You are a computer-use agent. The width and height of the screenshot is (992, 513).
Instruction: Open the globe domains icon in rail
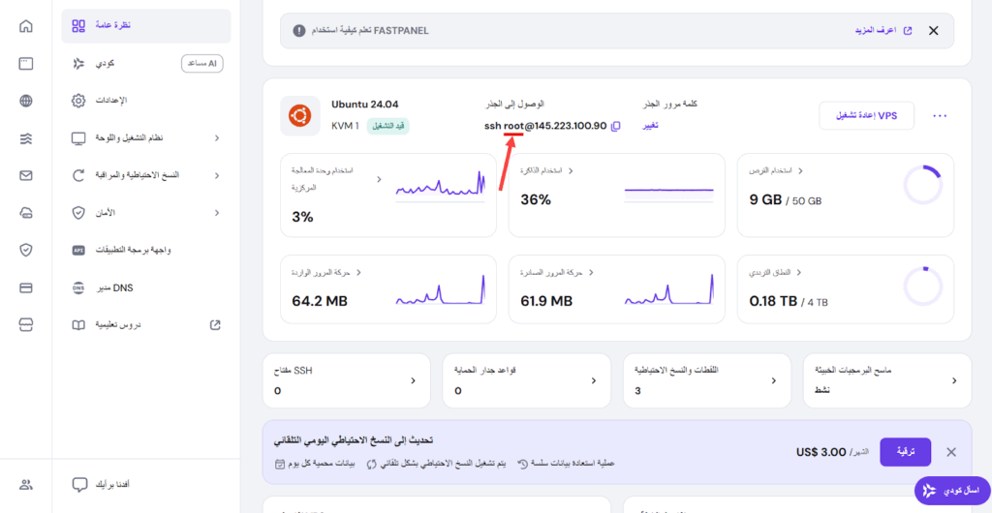pos(26,101)
